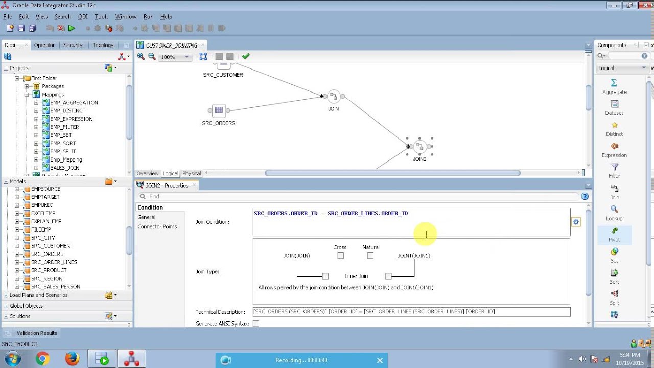654x368 pixels.
Task: Select the Aggregate component icon
Action: (614, 83)
